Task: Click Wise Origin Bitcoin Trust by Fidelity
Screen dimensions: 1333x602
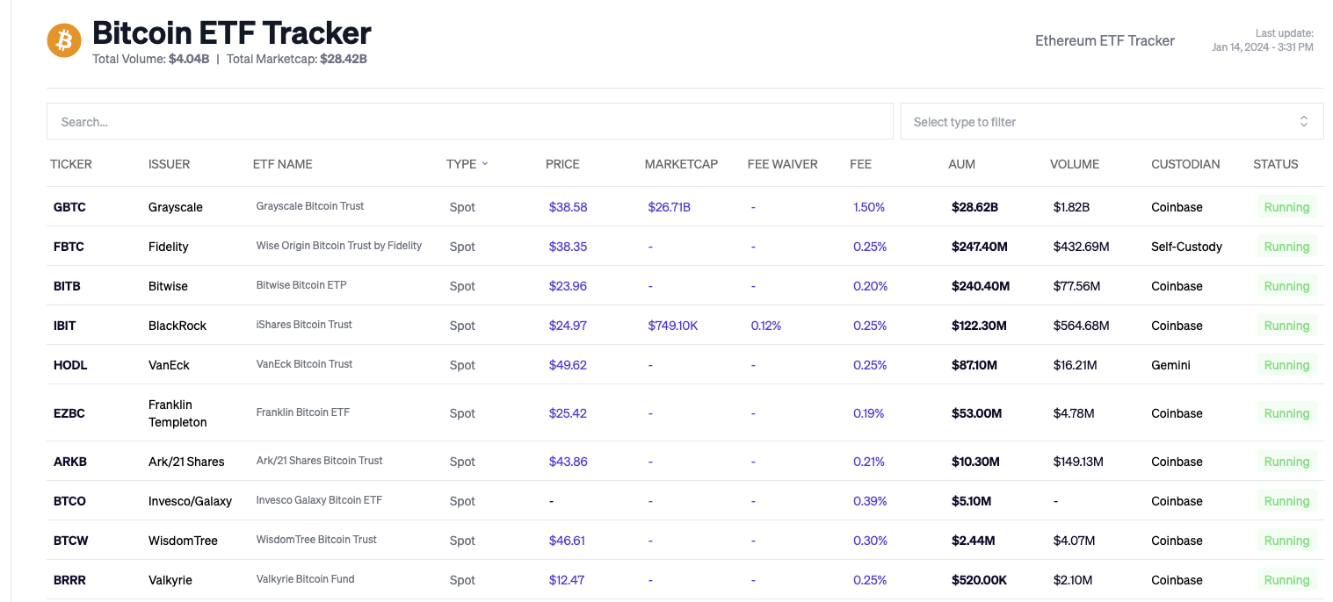Action: click(x=339, y=246)
